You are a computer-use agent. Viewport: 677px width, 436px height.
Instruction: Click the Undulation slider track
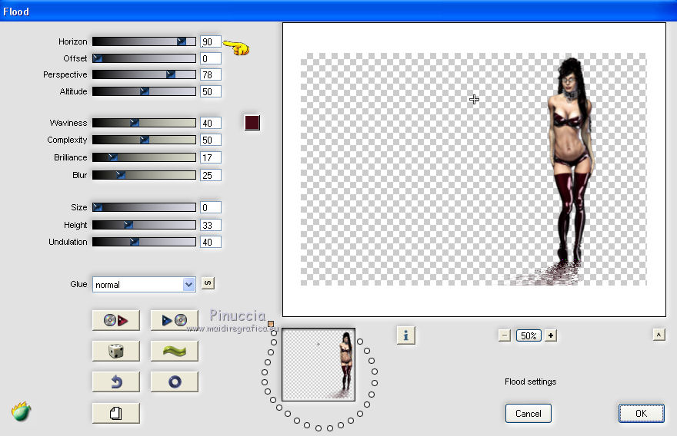[144, 242]
